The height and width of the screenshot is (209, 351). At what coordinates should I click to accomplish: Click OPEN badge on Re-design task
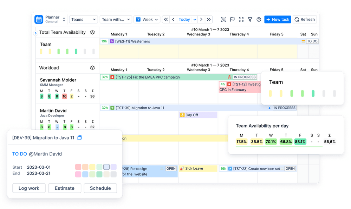(171, 169)
